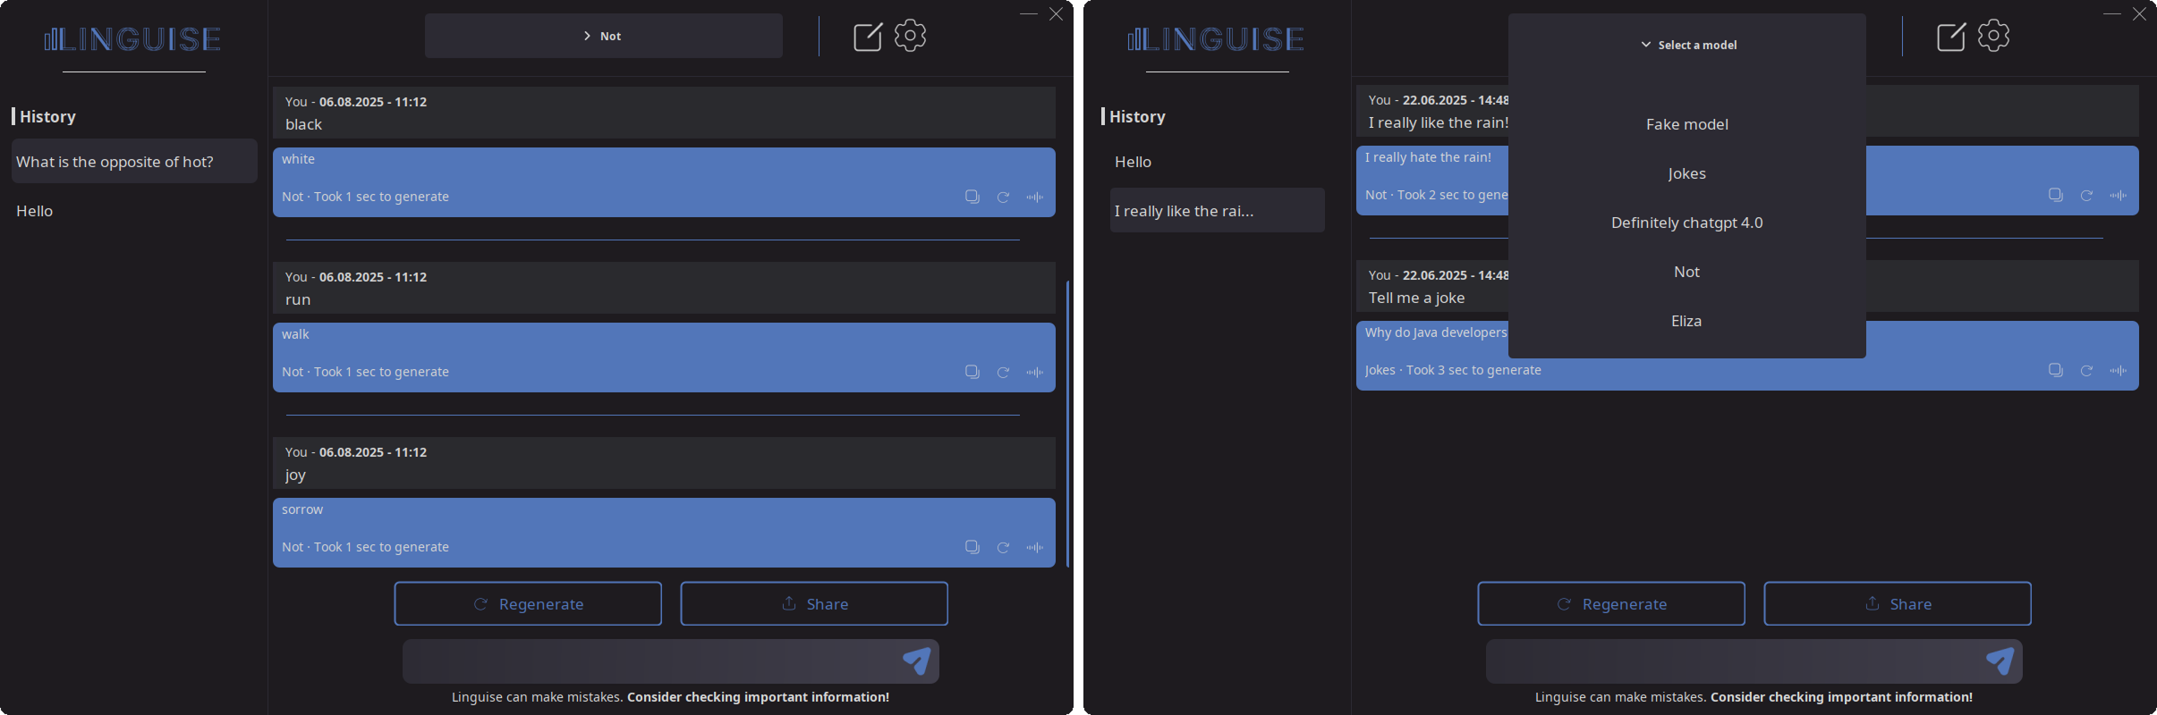Click 'black' user message in left window
The width and height of the screenshot is (2157, 715).
(664, 113)
